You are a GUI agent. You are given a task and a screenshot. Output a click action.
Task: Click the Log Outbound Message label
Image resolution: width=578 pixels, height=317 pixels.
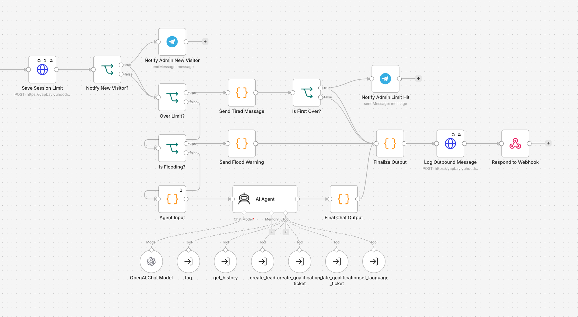[450, 162]
